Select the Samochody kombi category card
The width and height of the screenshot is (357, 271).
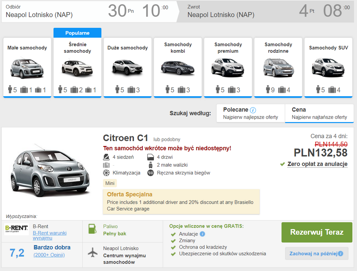point(178,68)
